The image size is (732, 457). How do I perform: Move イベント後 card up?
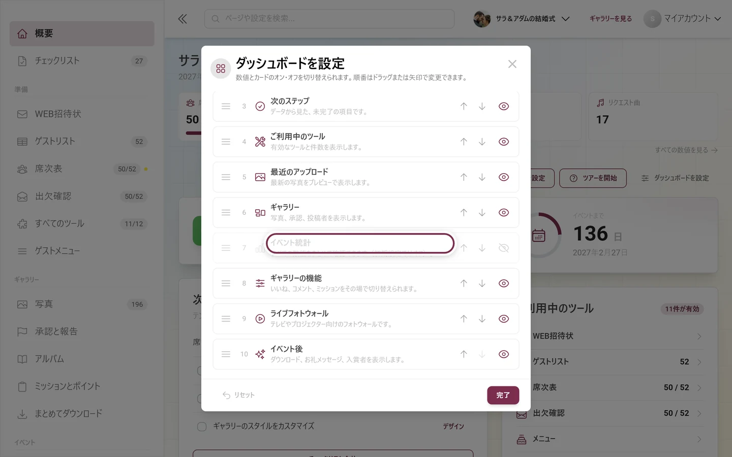coord(464,354)
